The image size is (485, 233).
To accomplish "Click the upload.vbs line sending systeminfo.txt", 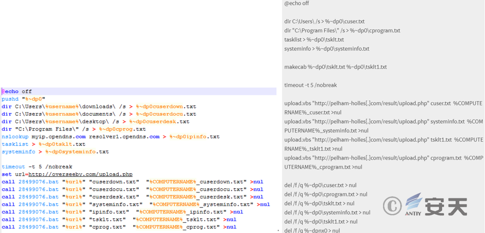I will tap(383, 126).
